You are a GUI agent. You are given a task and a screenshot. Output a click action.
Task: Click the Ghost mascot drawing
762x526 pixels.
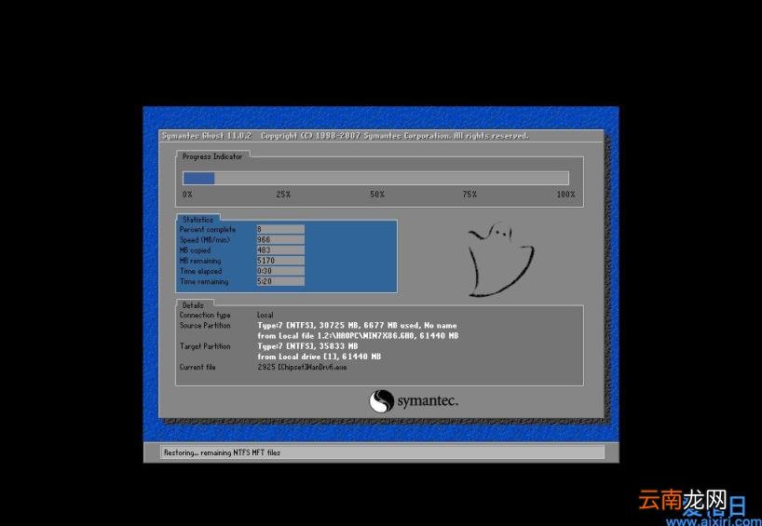pyautogui.click(x=500, y=259)
